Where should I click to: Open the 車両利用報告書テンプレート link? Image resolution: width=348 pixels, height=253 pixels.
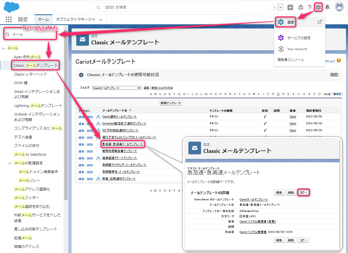(120, 151)
